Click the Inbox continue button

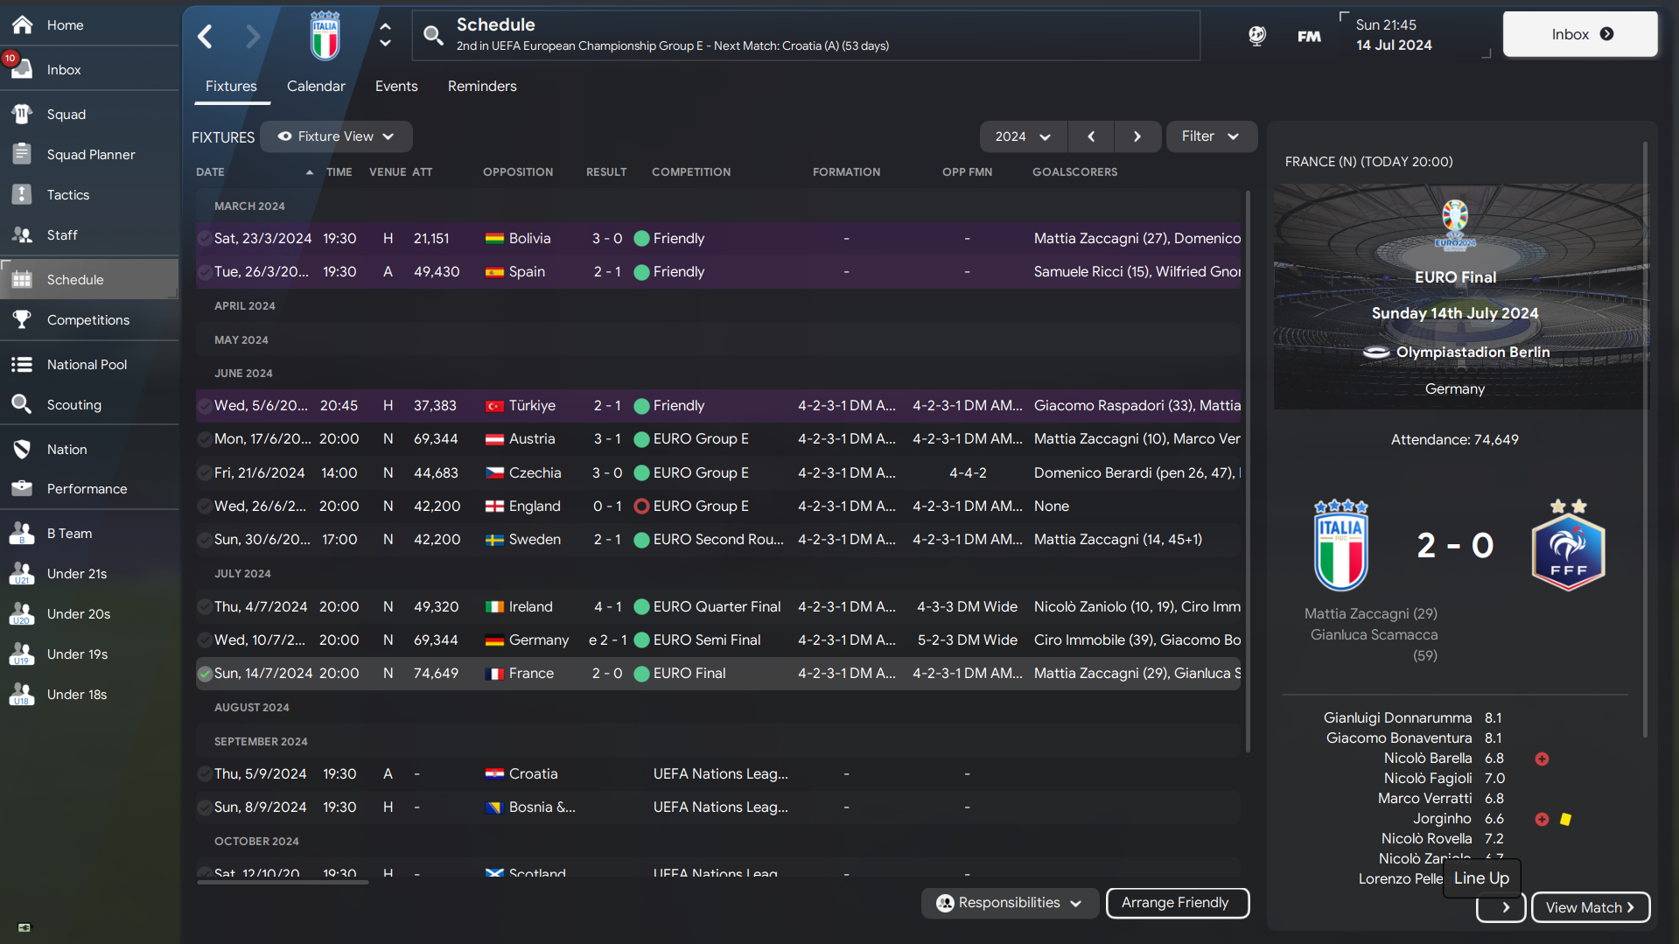pyautogui.click(x=1580, y=34)
